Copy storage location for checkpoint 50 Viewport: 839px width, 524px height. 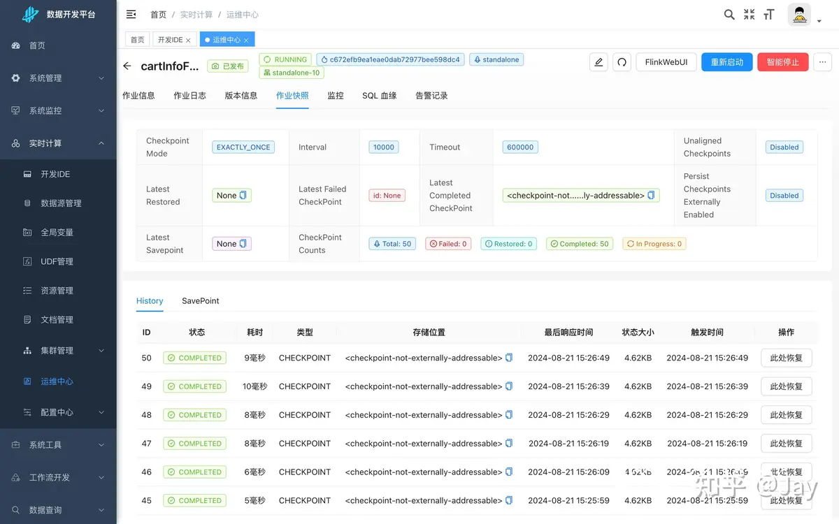[509, 358]
